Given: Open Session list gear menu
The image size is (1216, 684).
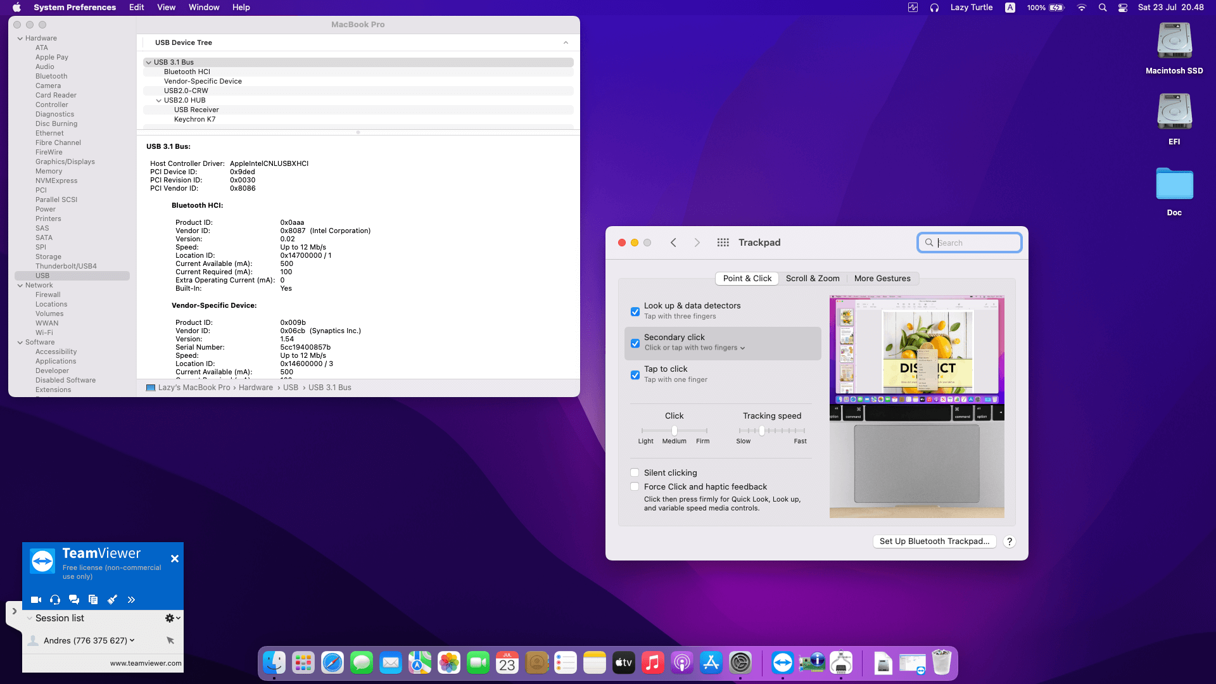Looking at the screenshot, I should pos(172,618).
